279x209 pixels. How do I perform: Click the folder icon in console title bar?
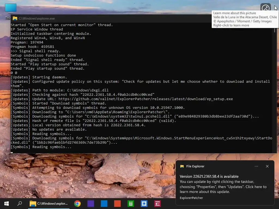(15, 19)
